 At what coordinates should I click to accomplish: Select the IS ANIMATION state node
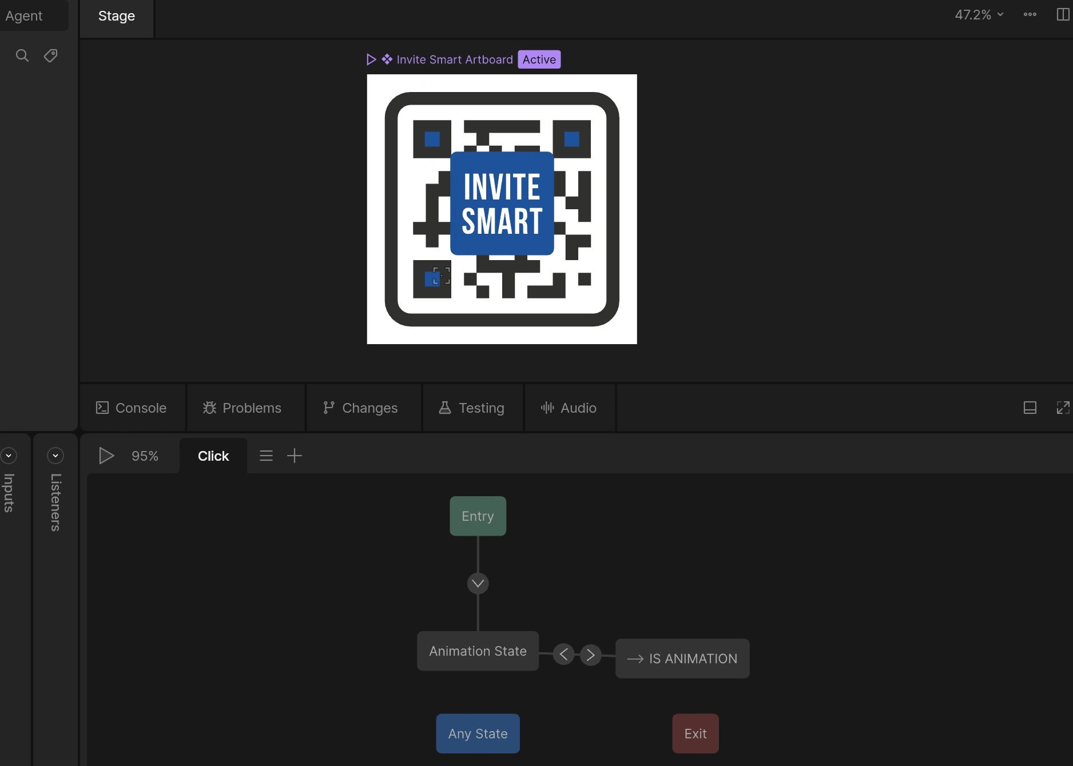(682, 659)
